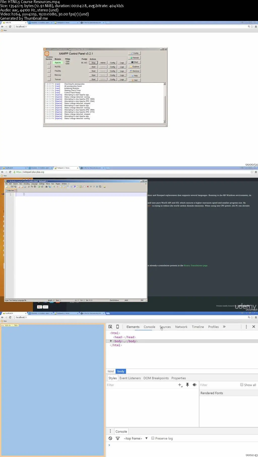This screenshot has width=258, height=457.
Task: Toggle the Mercury service checkbox in XAMPP
Action: coord(49,75)
